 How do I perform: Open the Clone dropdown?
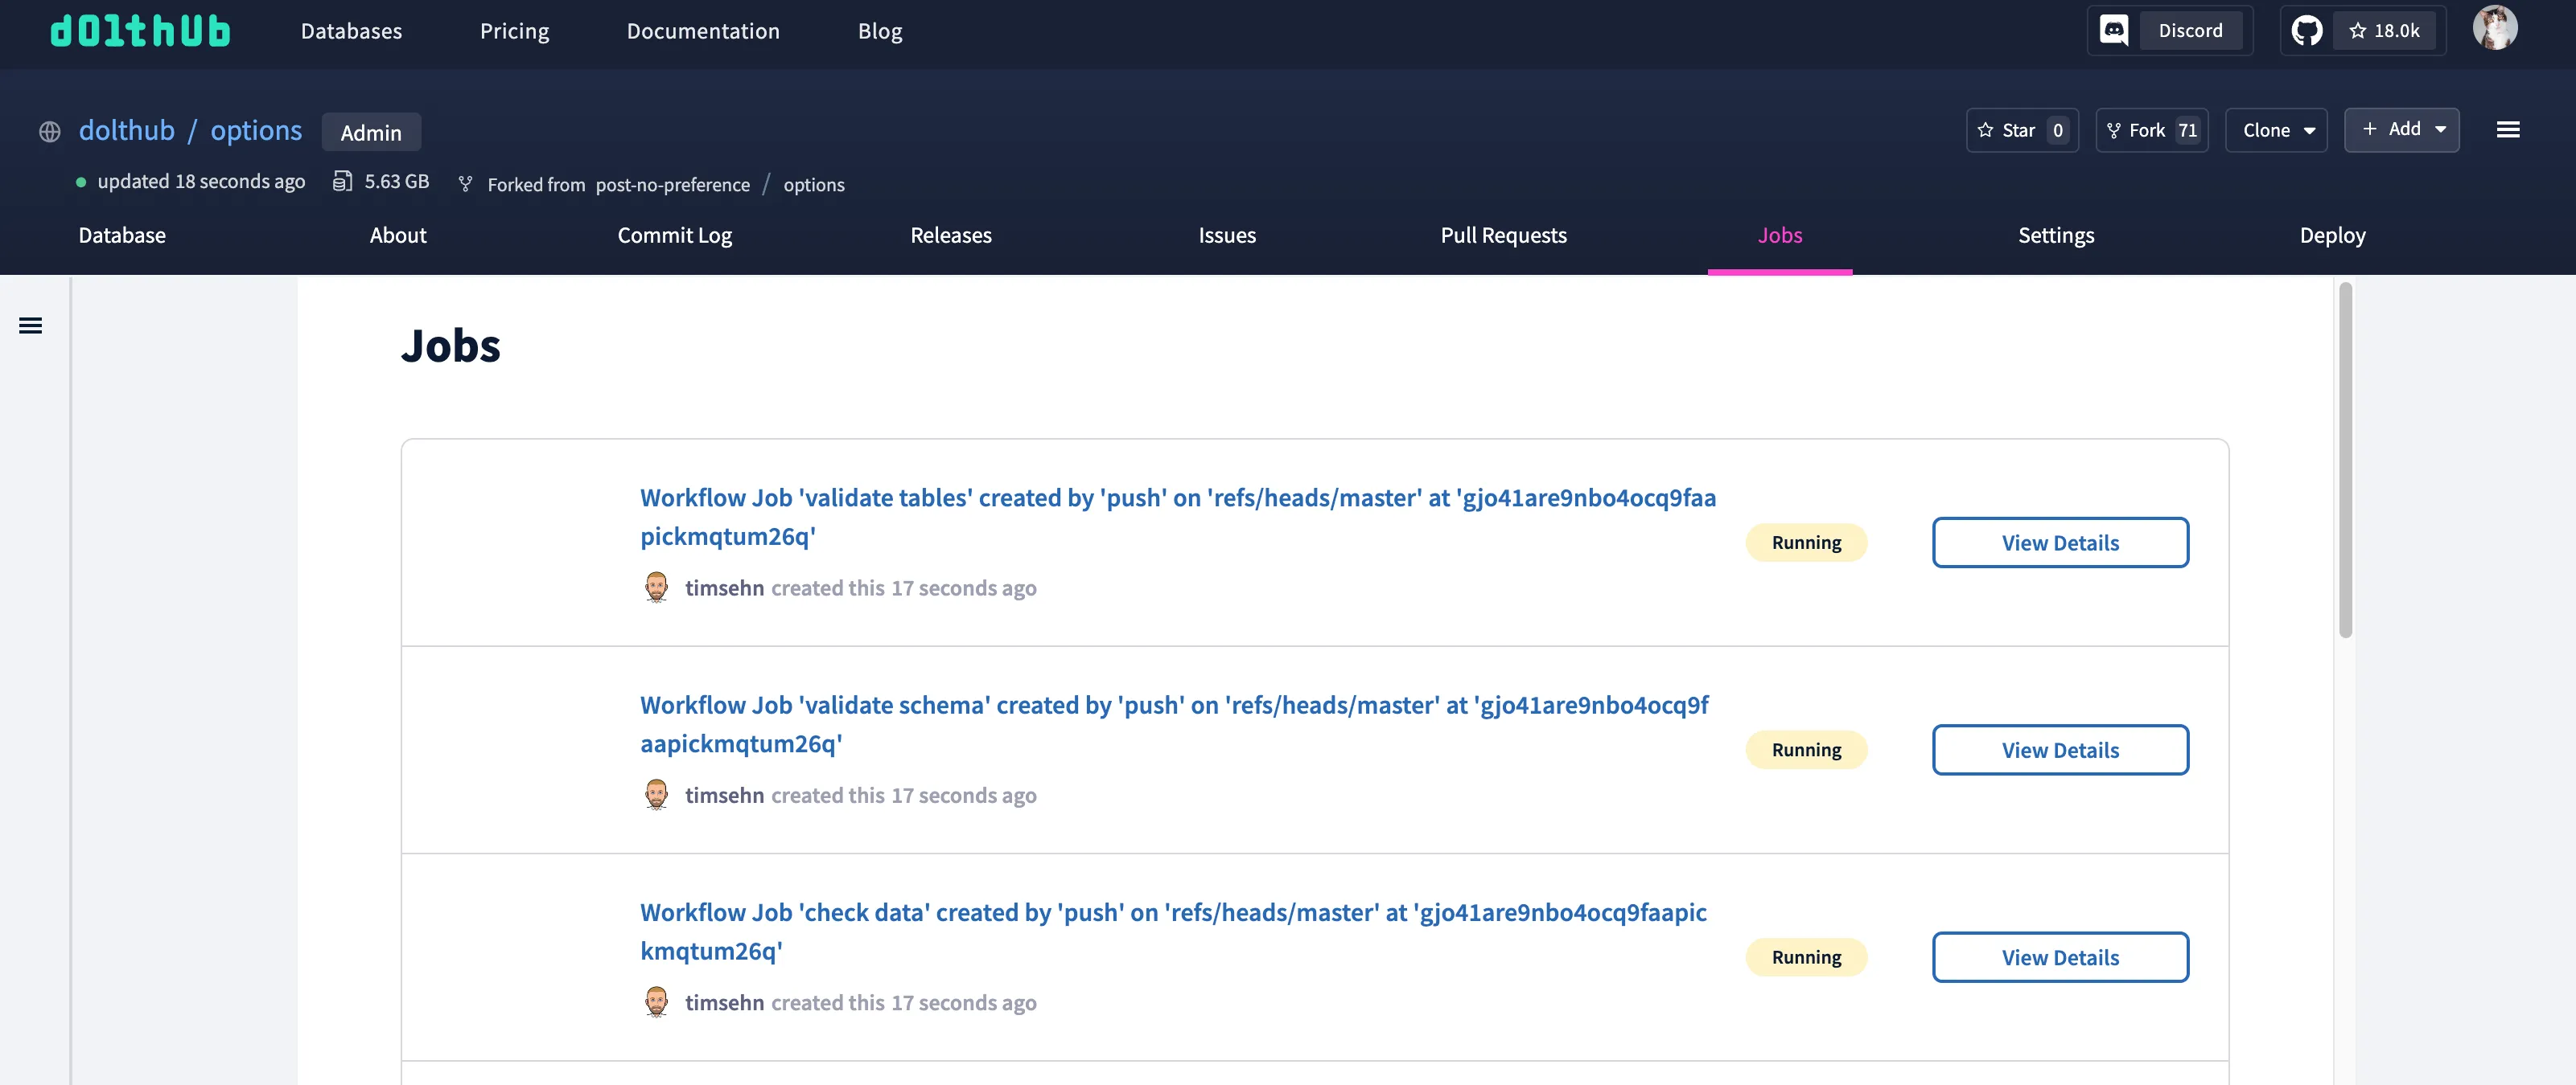click(2276, 130)
